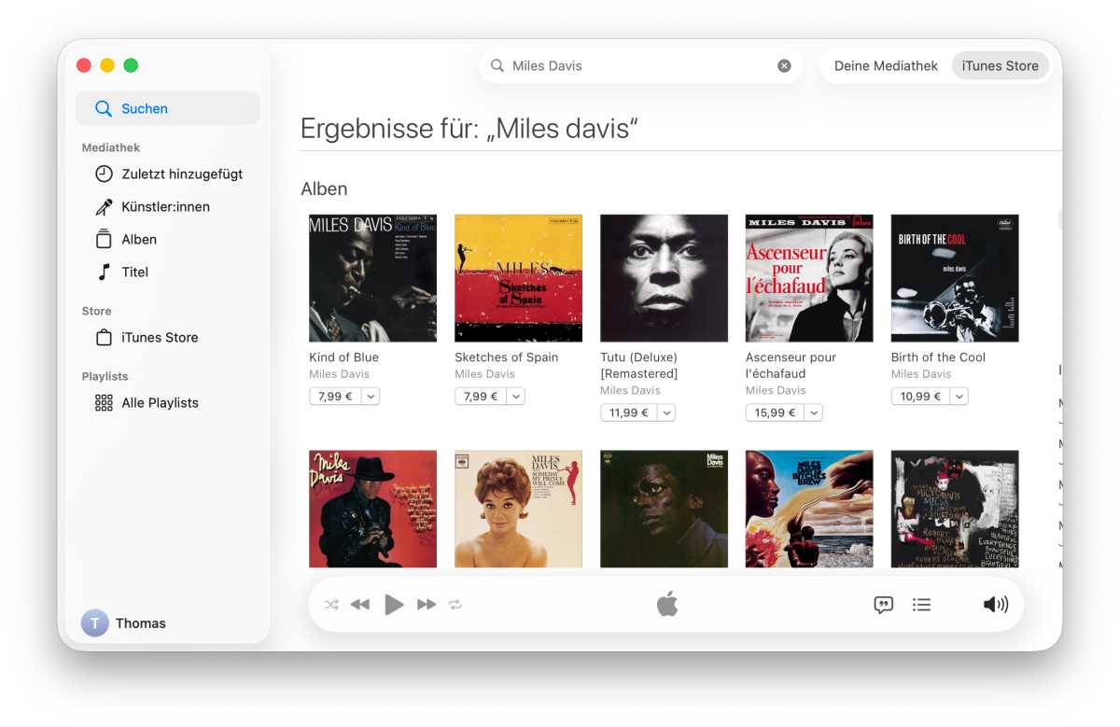Switch to the iTunes Store tab
1120x727 pixels.
[1000, 66]
